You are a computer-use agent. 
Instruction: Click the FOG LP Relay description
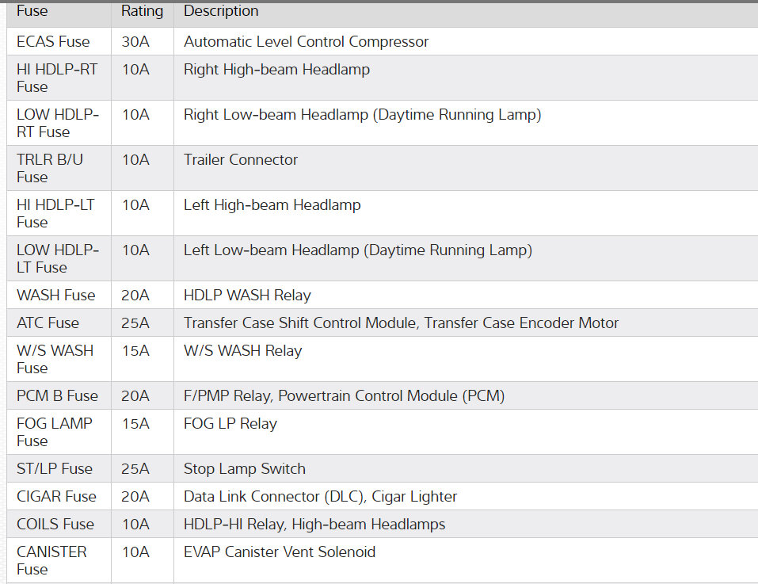click(230, 423)
